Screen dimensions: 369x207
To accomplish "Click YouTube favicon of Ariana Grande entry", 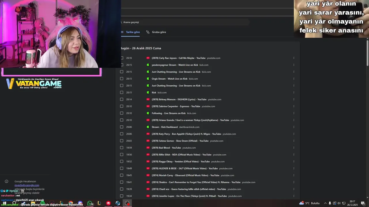I will coord(148,120).
